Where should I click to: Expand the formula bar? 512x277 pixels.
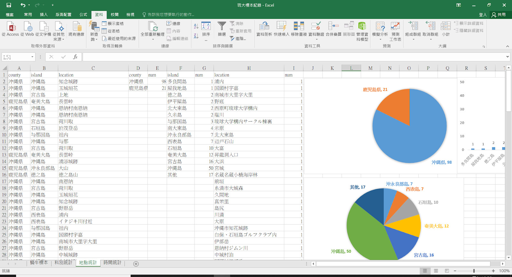point(508,57)
